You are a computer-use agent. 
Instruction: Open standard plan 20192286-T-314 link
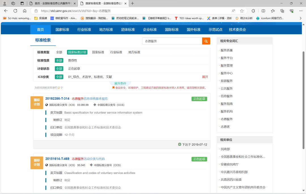point(57,99)
